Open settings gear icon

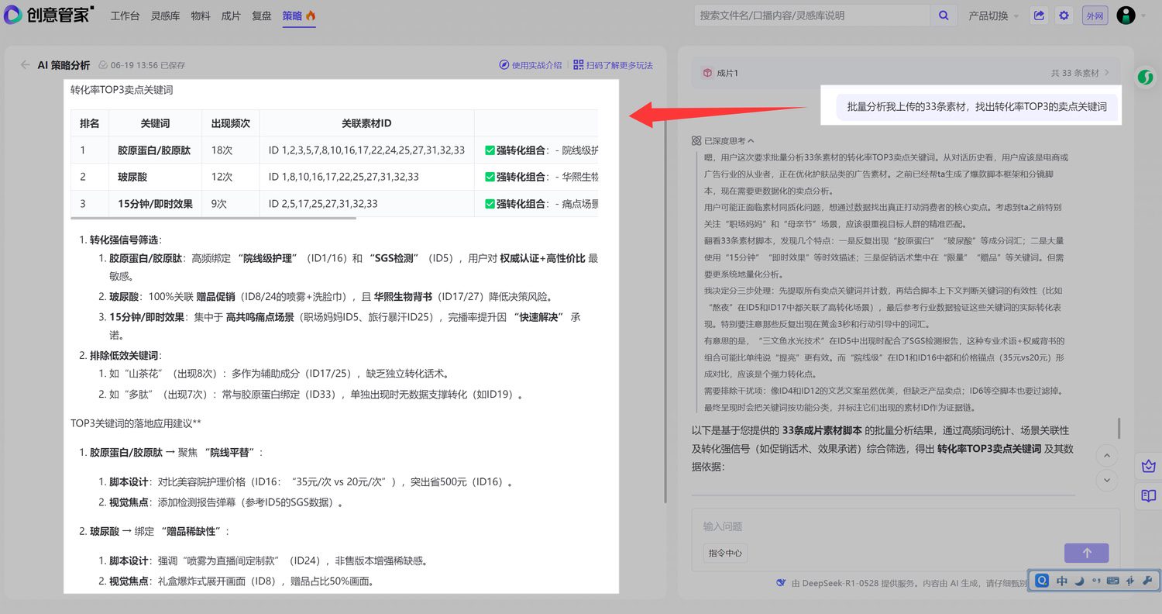pos(1064,16)
